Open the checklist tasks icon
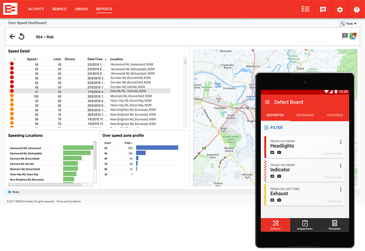Image resolution: width=365 pixels, height=251 pixels. (x=306, y=9)
